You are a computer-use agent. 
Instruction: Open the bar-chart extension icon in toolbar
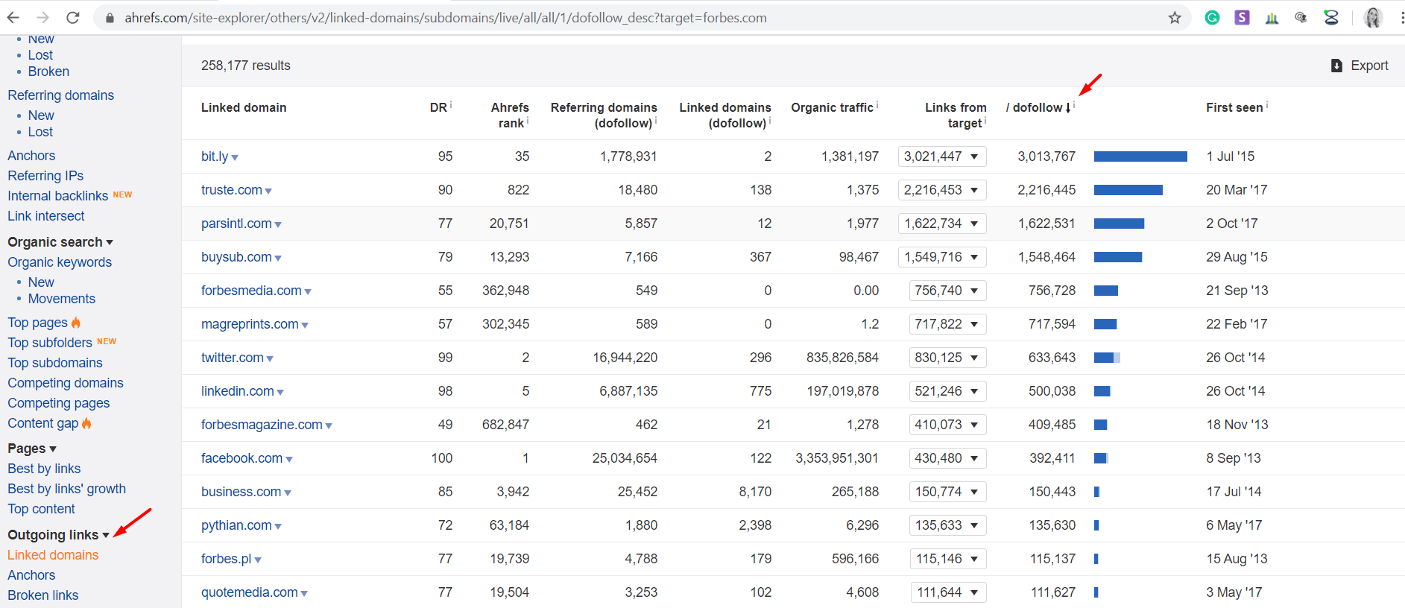point(1272,18)
